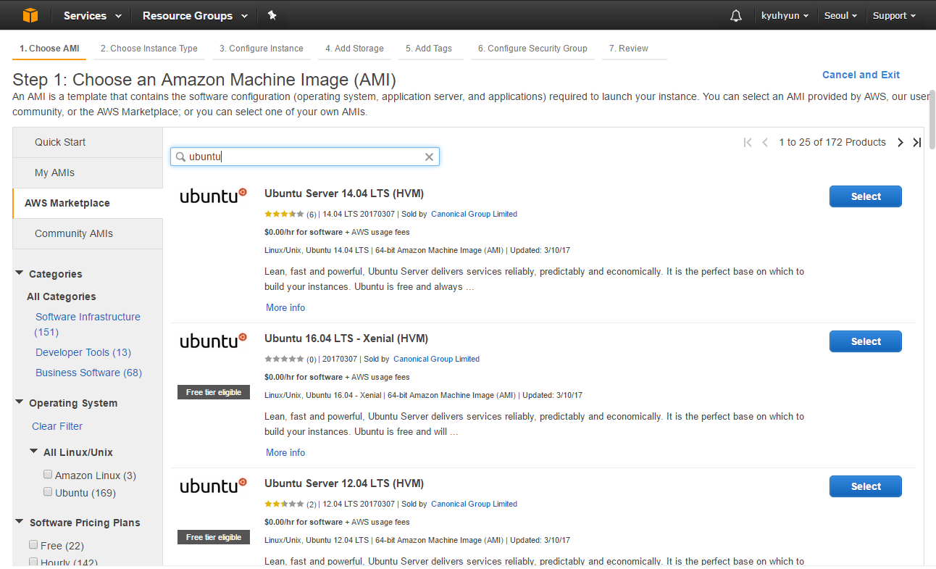Collapse the All Linux/Unix group
This screenshot has height=569, width=936.
pos(34,452)
